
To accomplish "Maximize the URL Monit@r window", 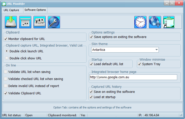I will pyautogui.click(x=172, y=3).
